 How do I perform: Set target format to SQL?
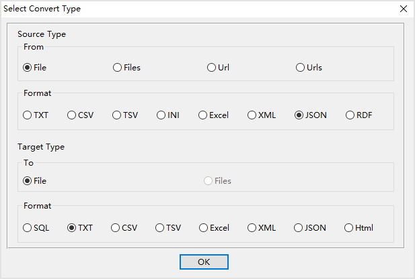tap(28, 227)
